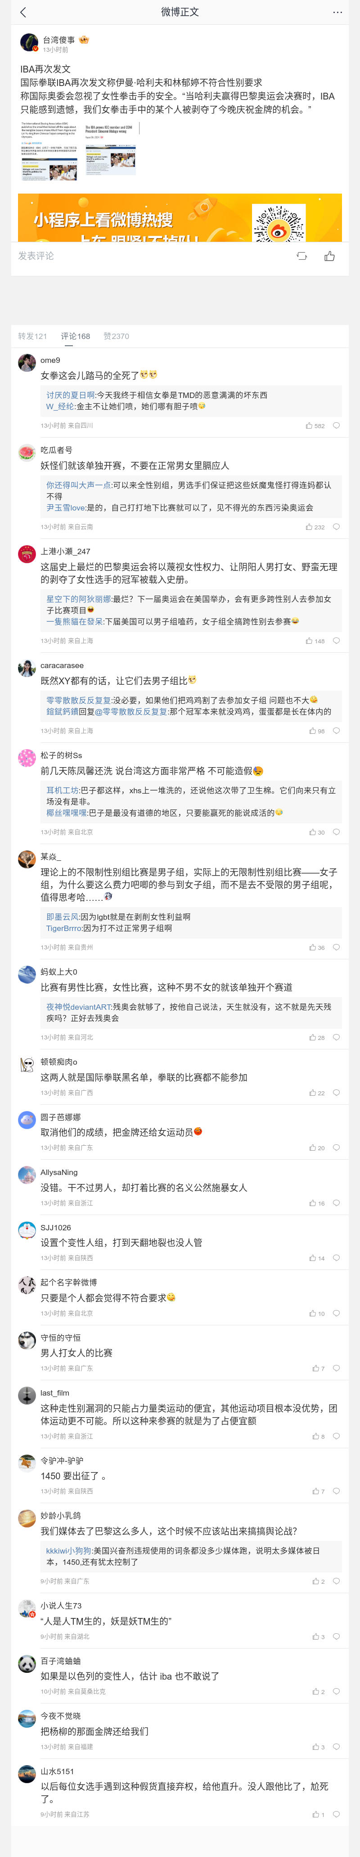Select the 评论 168 tab

tap(76, 336)
